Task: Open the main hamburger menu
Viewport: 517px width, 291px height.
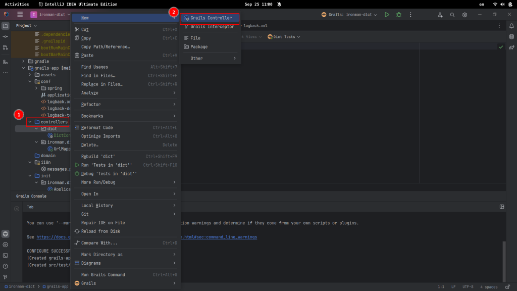Action: coord(20,15)
